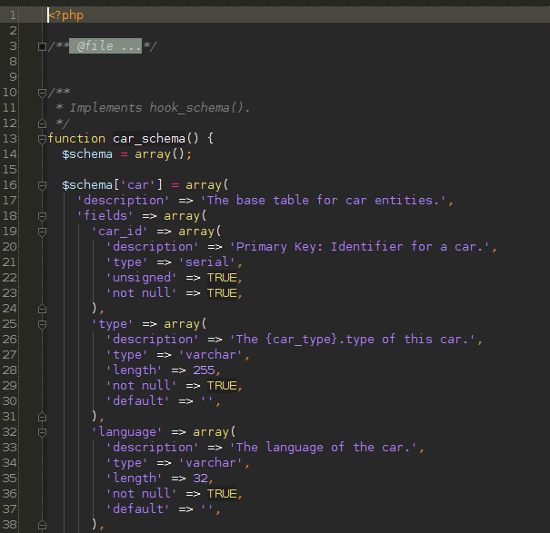Collapse the 'car_id' array at line 19
The width and height of the screenshot is (550, 533).
pyautogui.click(x=42, y=232)
